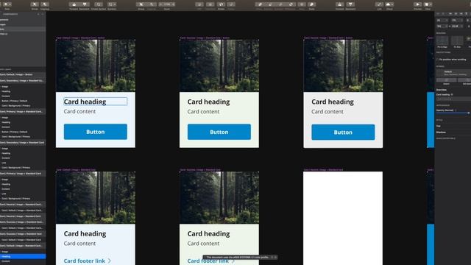Click the Card heading override text field
The width and height of the screenshot is (471, 265).
453,99
